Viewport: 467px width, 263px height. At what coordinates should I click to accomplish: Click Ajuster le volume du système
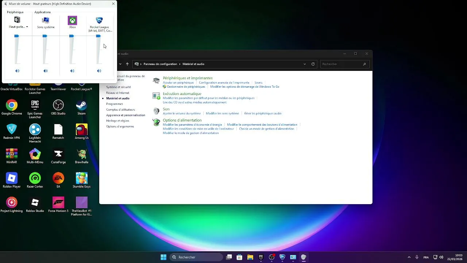[x=182, y=114]
